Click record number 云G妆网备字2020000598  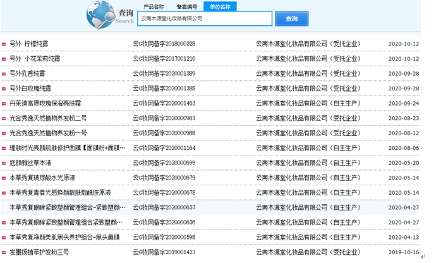(164, 238)
